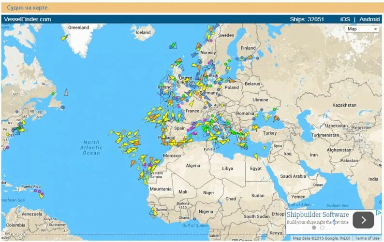Screen dimensions: 384x242
Task: Click the yellow ship marker beside Greenland
Action: click(x=64, y=38)
